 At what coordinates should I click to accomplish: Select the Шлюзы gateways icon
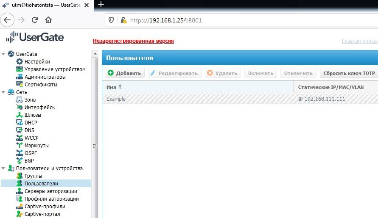[19, 115]
